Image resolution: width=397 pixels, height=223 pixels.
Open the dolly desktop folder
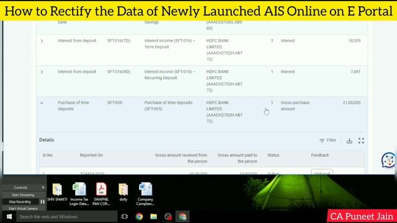pyautogui.click(x=123, y=192)
